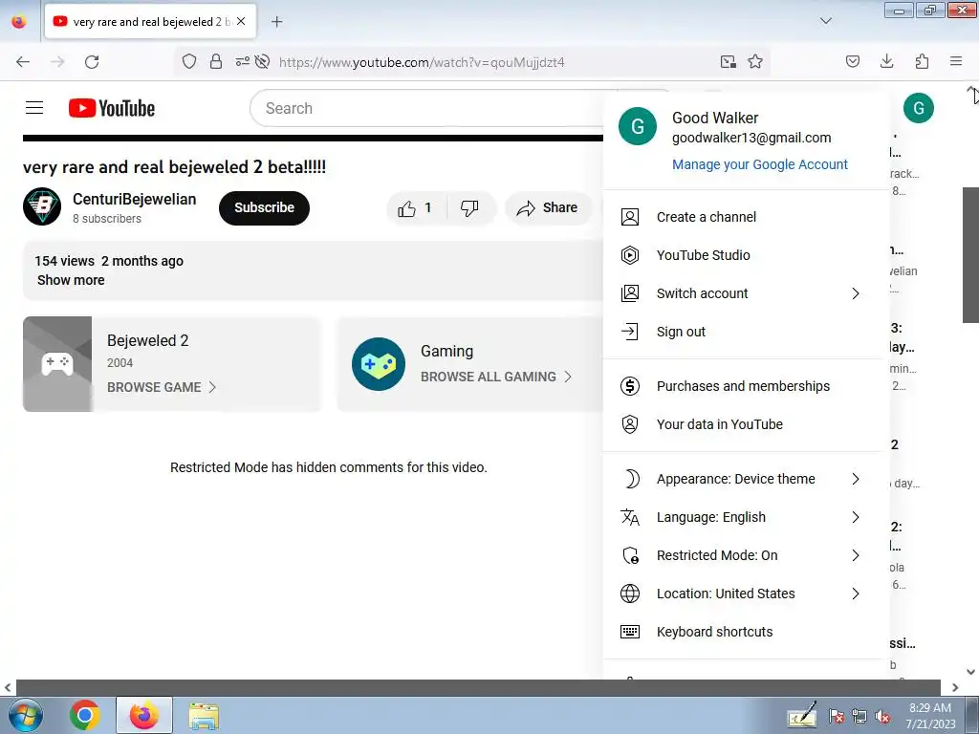Open the Windows Start orb

tap(26, 715)
